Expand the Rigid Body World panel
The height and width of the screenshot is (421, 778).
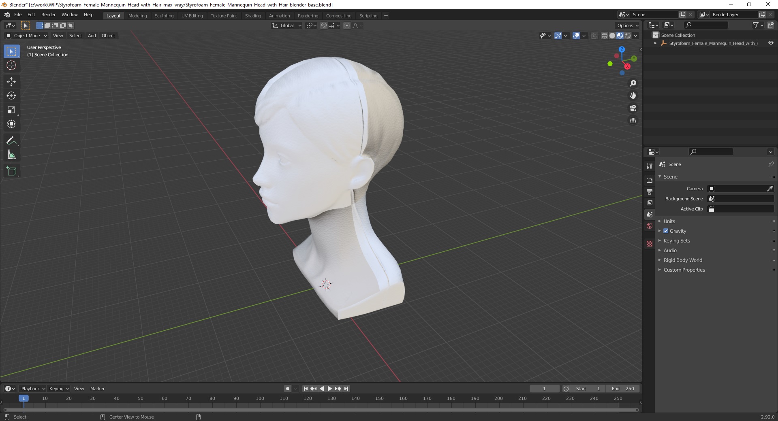(x=683, y=260)
